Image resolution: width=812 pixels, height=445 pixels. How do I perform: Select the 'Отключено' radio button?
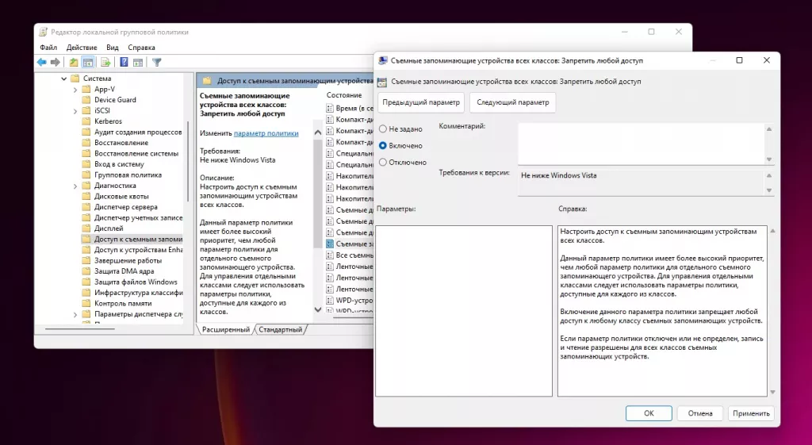coord(384,163)
